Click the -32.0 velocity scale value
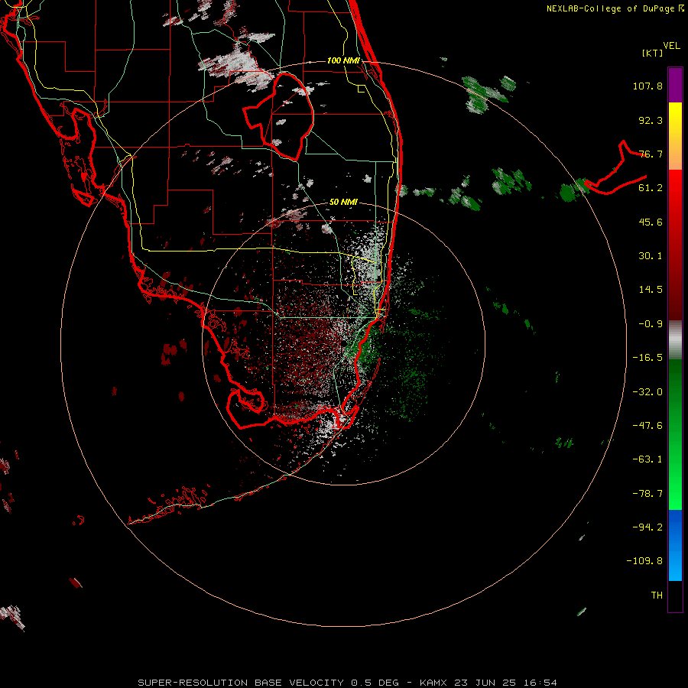 click(647, 392)
